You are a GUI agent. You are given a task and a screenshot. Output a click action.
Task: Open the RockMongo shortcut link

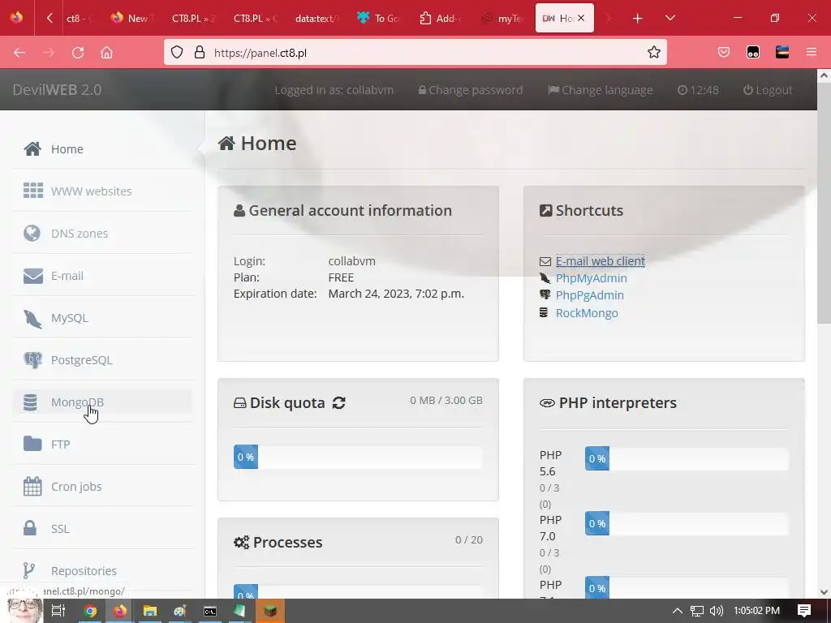coord(587,312)
